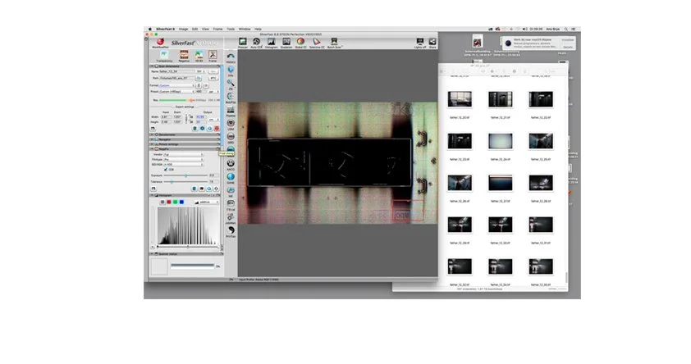Image resolution: width=691 pixels, height=364 pixels.
Task: Click the 48 Bit color depth icon
Action: tap(199, 56)
